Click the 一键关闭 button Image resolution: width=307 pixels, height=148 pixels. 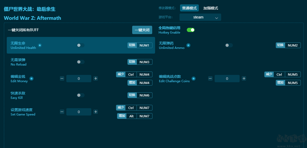point(142,30)
